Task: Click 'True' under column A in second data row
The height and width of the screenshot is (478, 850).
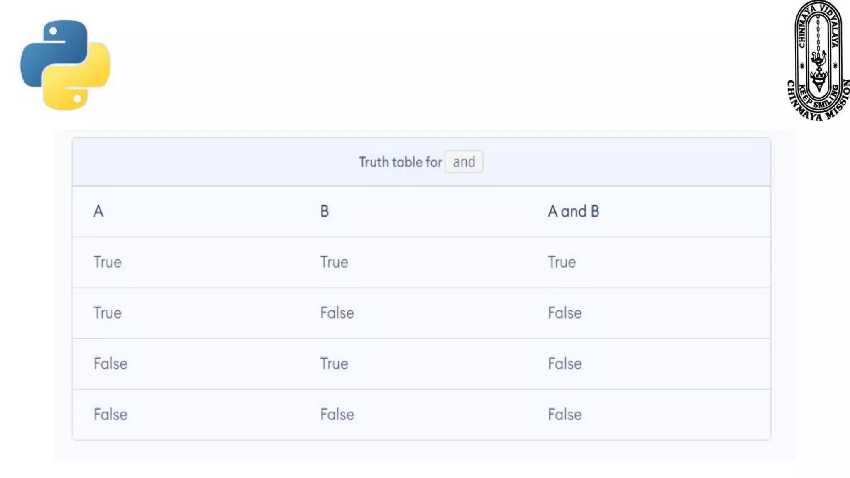Action: pyautogui.click(x=107, y=313)
